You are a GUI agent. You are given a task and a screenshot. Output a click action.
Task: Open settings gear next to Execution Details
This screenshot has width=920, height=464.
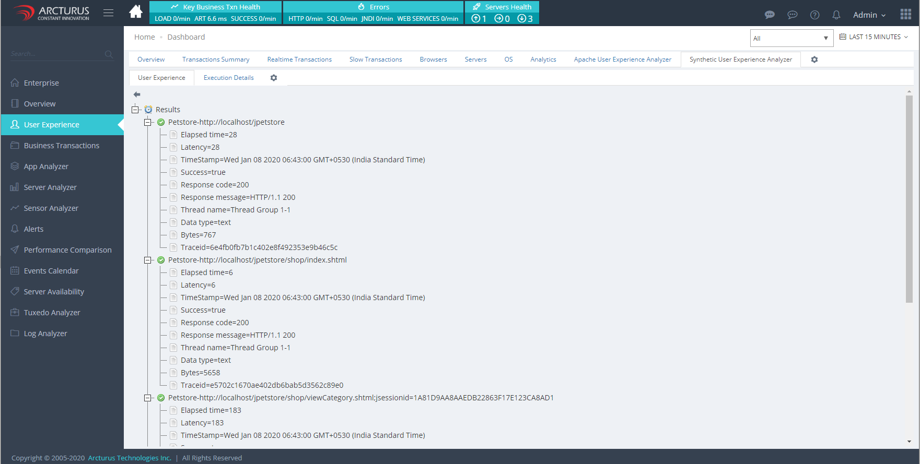(274, 78)
